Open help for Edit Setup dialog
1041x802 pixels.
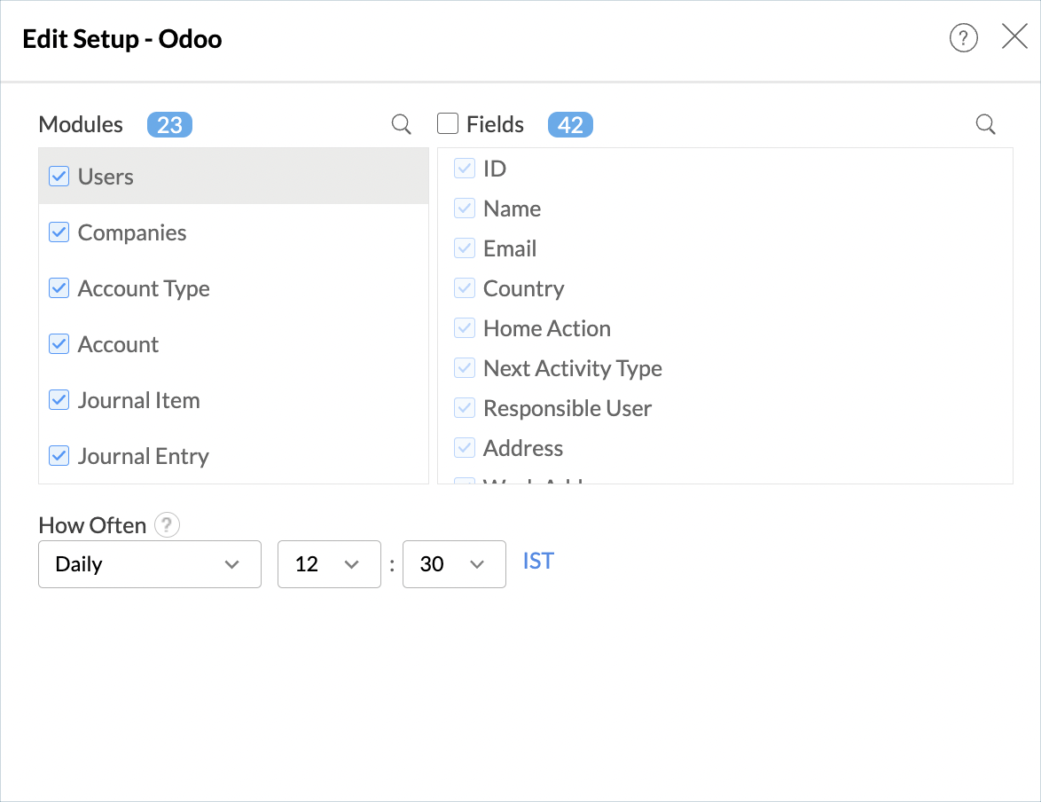pyautogui.click(x=963, y=37)
